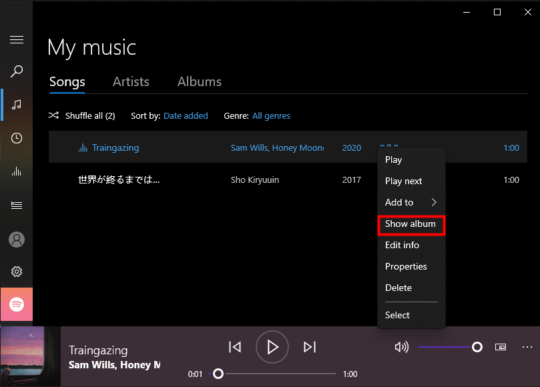Open Genre All genres dropdown
This screenshot has height=387, width=540.
tap(271, 115)
